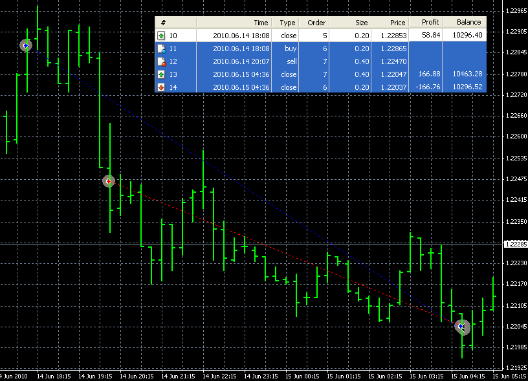Viewport: 528px width, 381px height.
Task: Click the size 0.40 in row 12
Action: [362, 61]
